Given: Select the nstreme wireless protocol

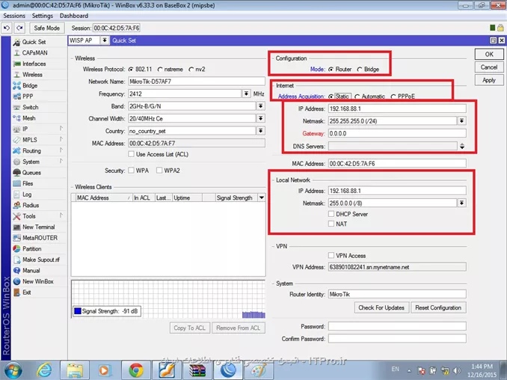Looking at the screenshot, I should 160,70.
